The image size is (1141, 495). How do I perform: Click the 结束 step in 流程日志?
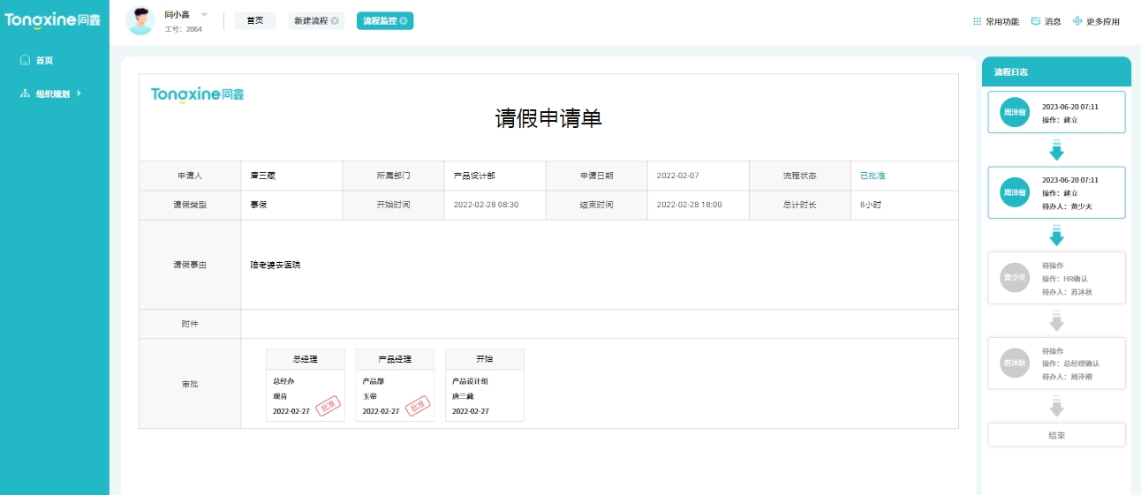point(1056,435)
